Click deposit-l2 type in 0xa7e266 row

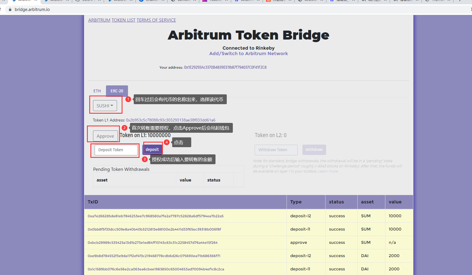click(301, 216)
